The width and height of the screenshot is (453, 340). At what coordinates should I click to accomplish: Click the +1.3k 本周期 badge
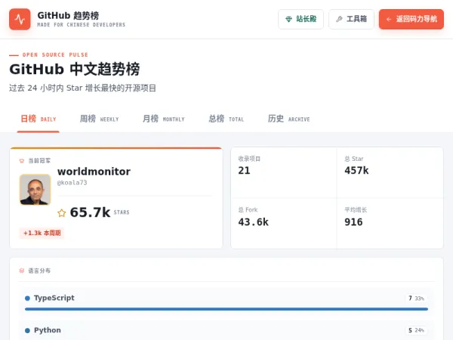[x=42, y=233]
